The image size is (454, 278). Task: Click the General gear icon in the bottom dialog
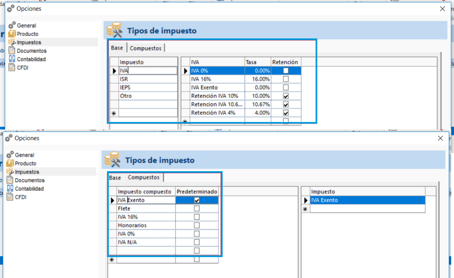point(10,155)
